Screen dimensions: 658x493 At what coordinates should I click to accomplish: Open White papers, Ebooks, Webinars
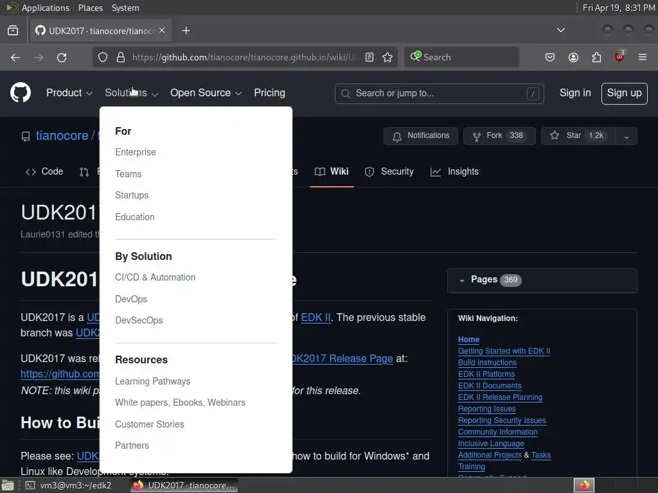coord(180,402)
